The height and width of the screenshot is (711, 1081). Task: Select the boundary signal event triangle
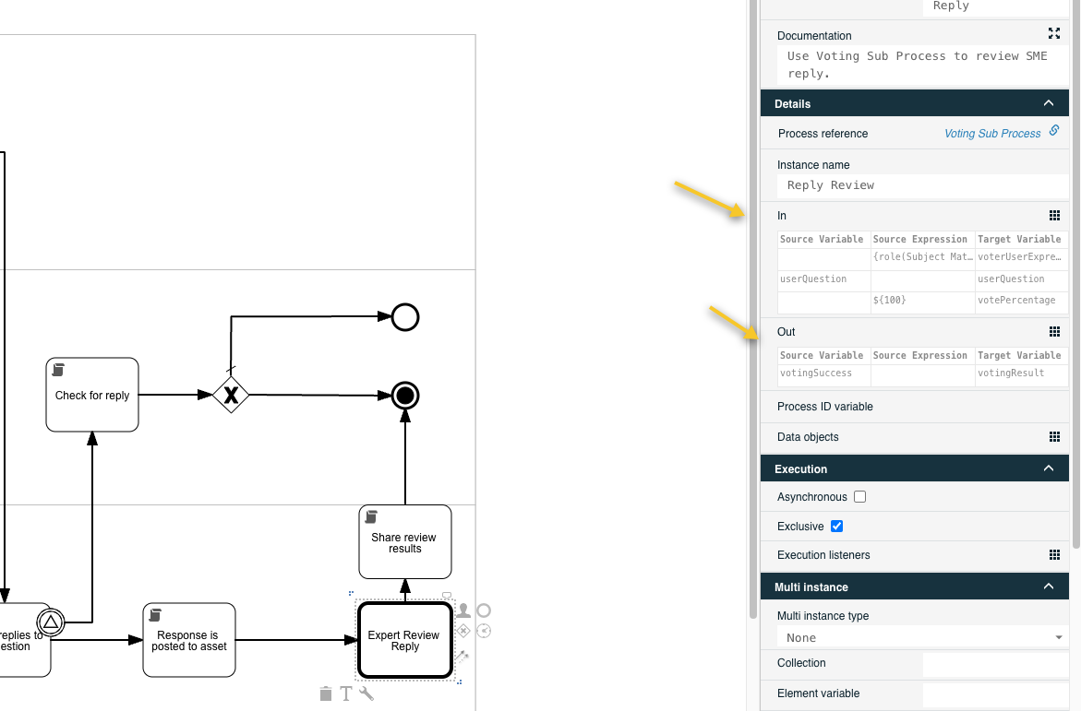point(51,622)
